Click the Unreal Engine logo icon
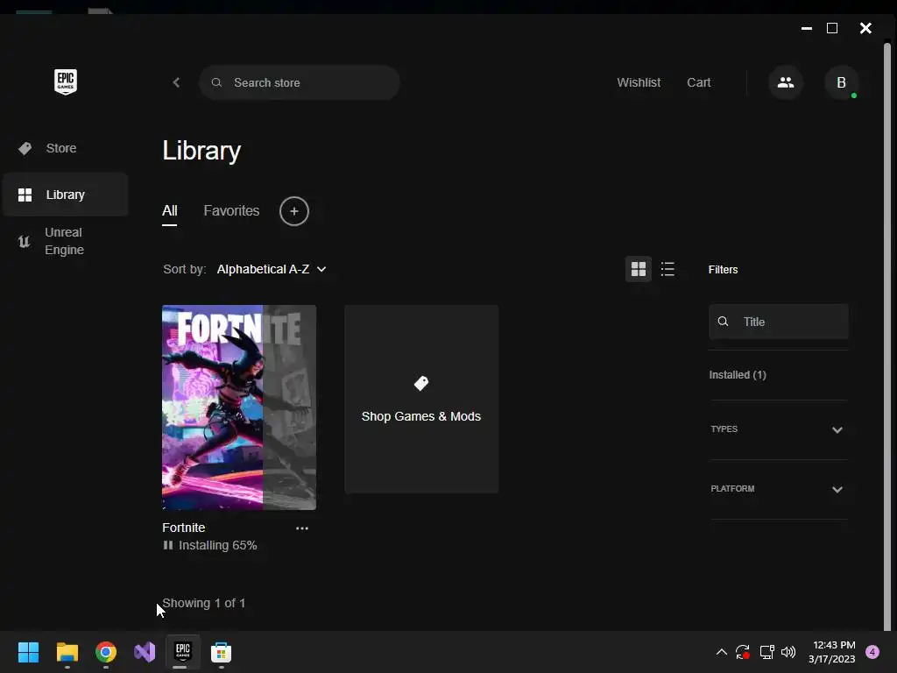The image size is (897, 673). (x=24, y=242)
